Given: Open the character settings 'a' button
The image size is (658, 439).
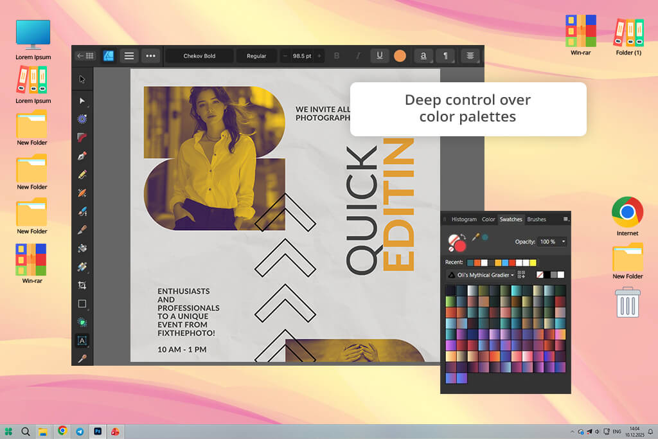Looking at the screenshot, I should pyautogui.click(x=423, y=56).
